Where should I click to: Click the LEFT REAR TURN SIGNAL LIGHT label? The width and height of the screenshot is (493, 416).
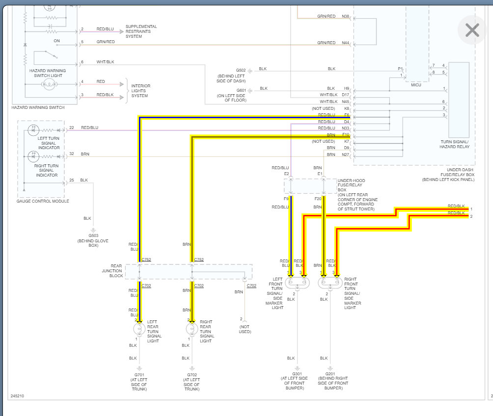click(154, 332)
